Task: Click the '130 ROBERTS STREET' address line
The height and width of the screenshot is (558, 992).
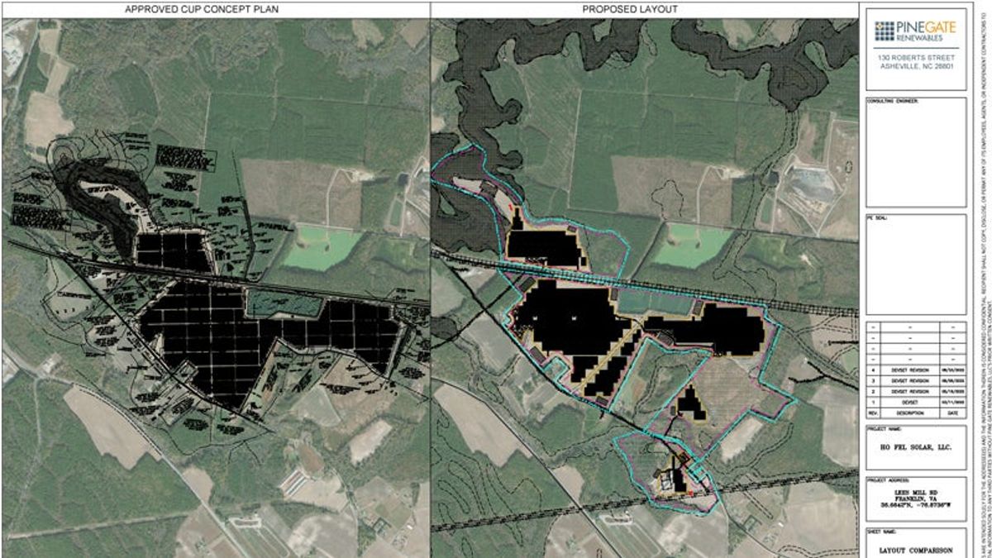Action: tap(916, 58)
